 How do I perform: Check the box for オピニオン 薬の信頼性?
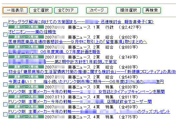5,34
